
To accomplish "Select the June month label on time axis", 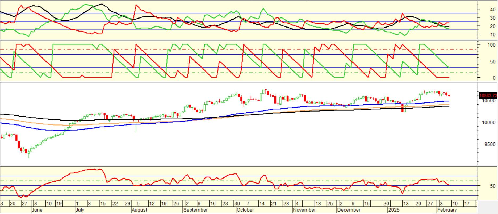I will click(37, 210).
